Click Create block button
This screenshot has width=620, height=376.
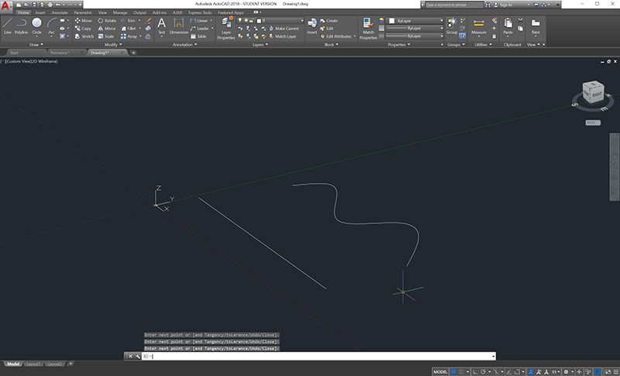coord(329,21)
